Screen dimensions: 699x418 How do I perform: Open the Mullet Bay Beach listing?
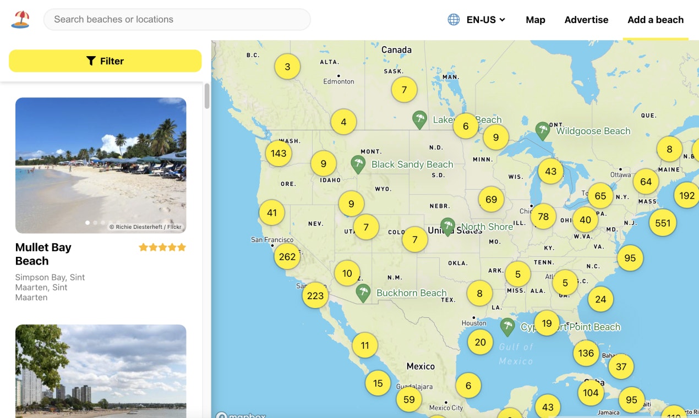pyautogui.click(x=43, y=254)
